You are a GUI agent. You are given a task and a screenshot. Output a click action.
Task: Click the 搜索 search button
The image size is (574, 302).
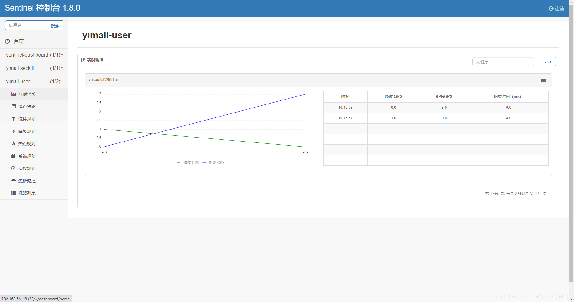point(55,25)
